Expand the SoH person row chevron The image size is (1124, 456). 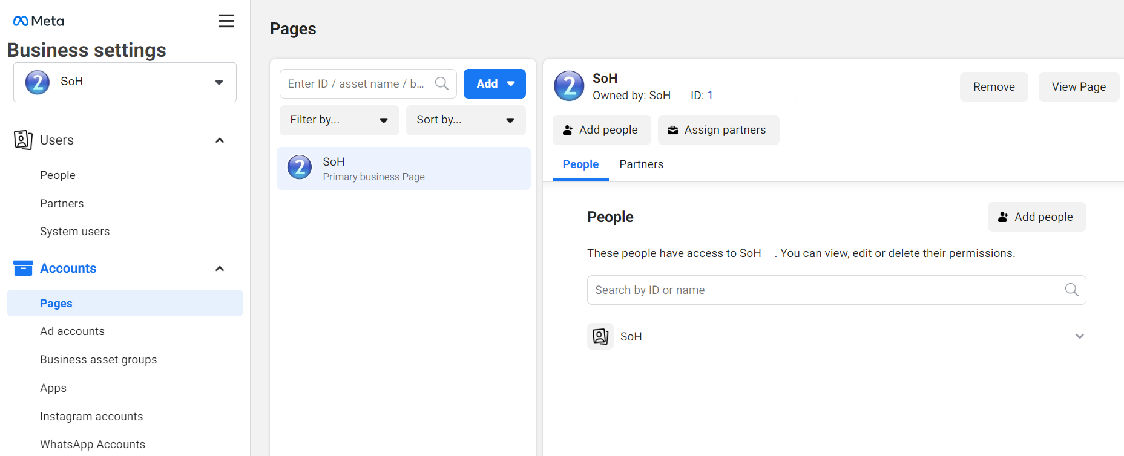click(1080, 336)
